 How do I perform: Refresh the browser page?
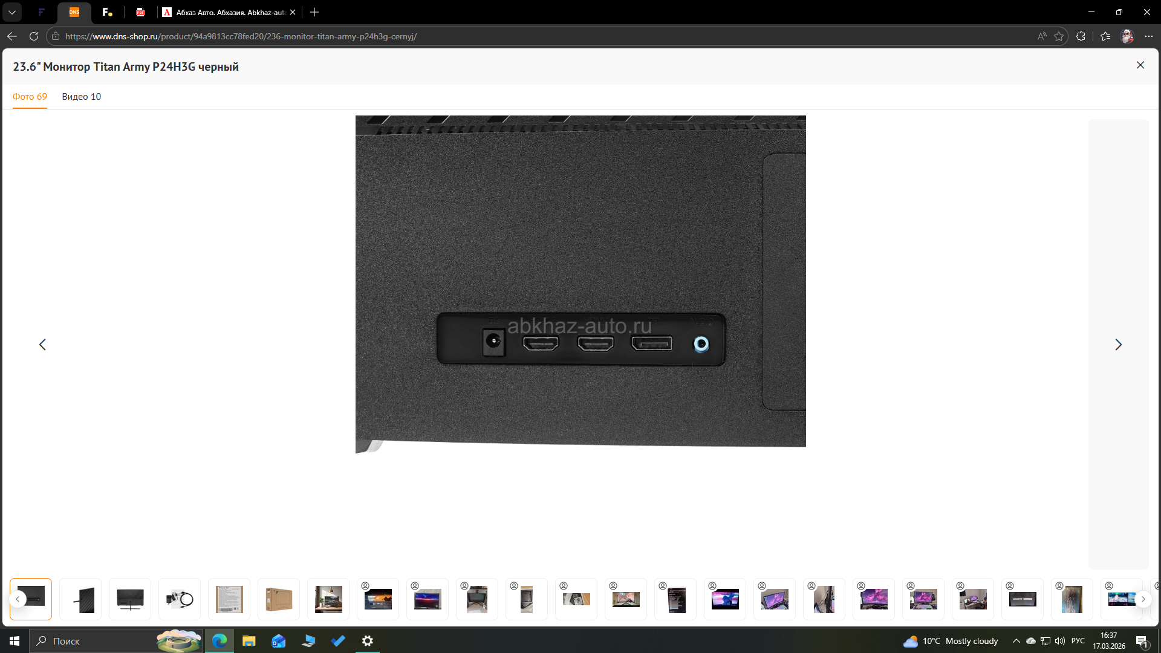tap(34, 36)
